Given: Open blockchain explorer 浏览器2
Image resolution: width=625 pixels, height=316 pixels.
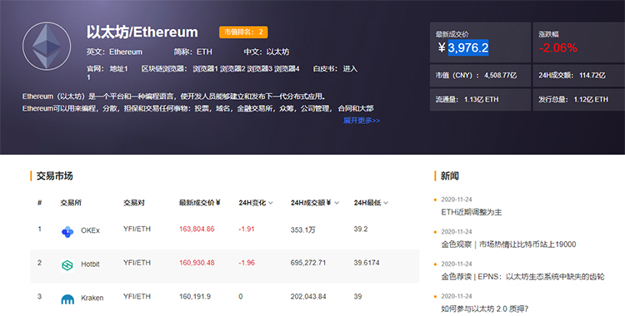Looking at the screenshot, I should (232, 69).
